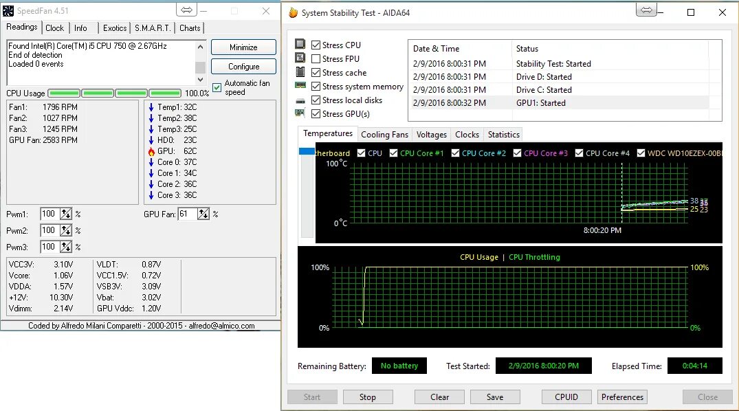Click the down arrow icon next to Temp1
The height and width of the screenshot is (411, 739).
coord(151,107)
